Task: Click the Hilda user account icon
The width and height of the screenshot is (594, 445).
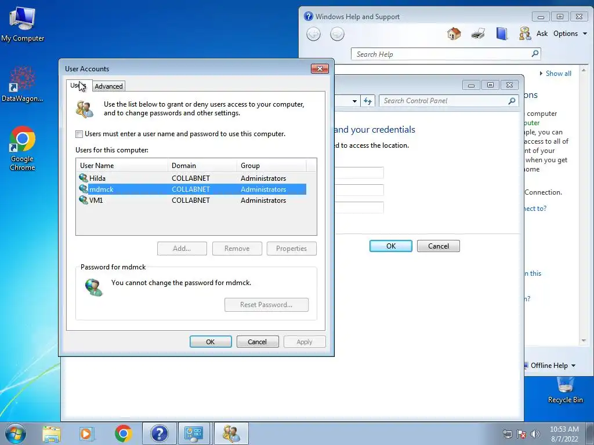Action: pyautogui.click(x=84, y=178)
